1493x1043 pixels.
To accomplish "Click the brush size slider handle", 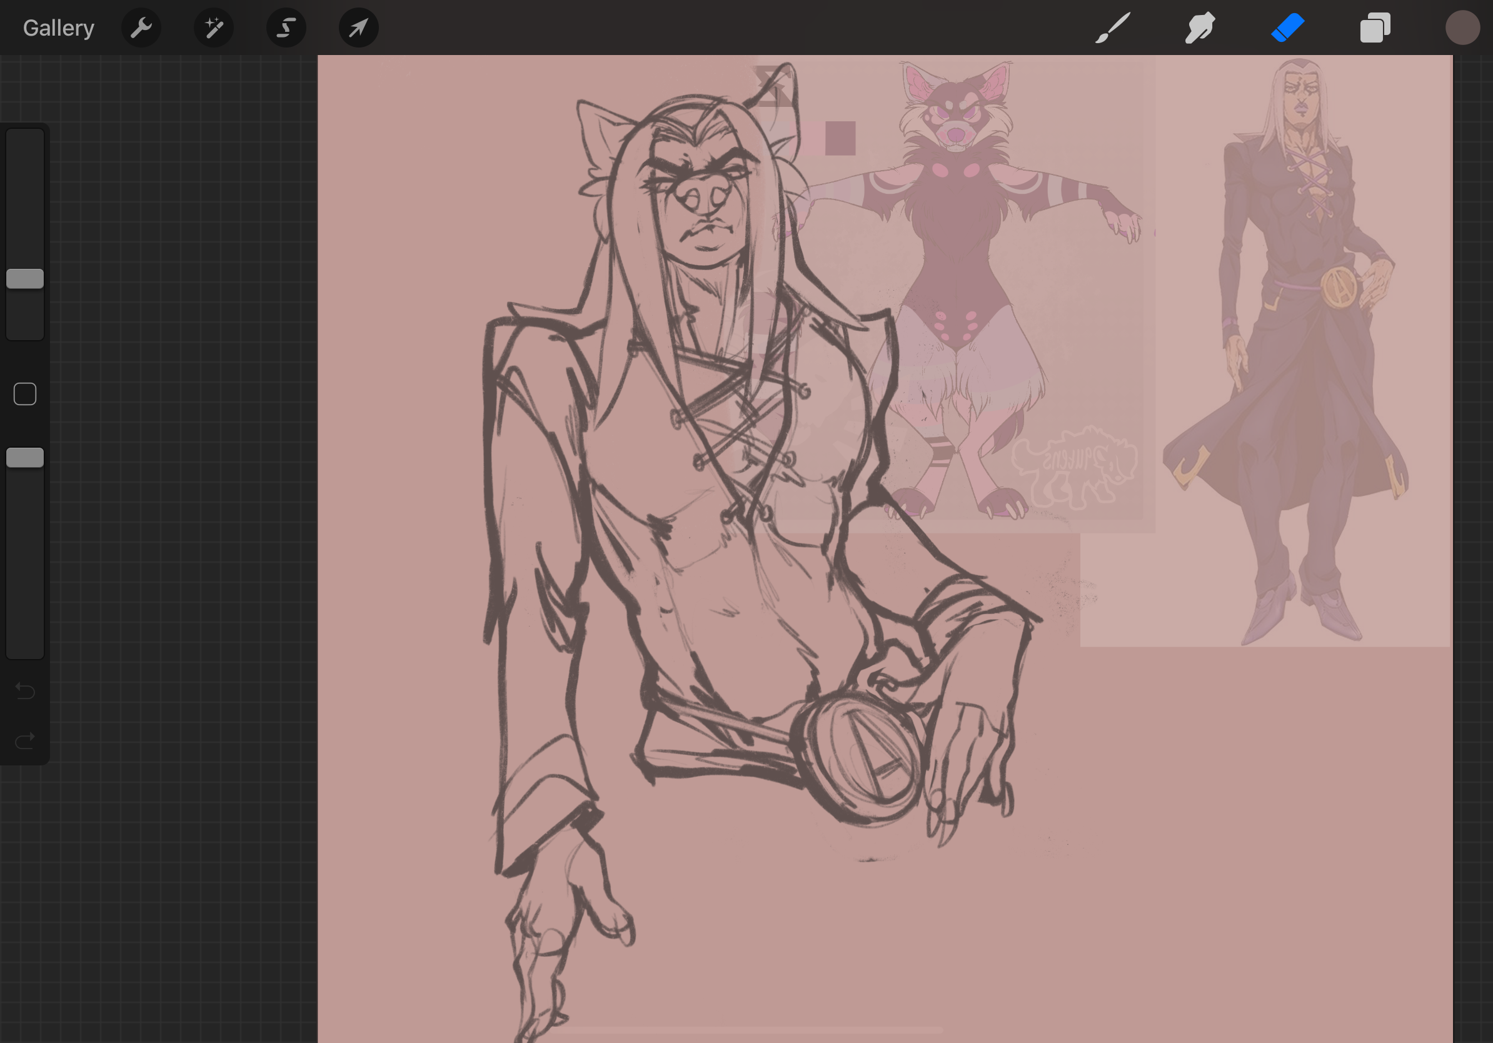I will pos(25,279).
